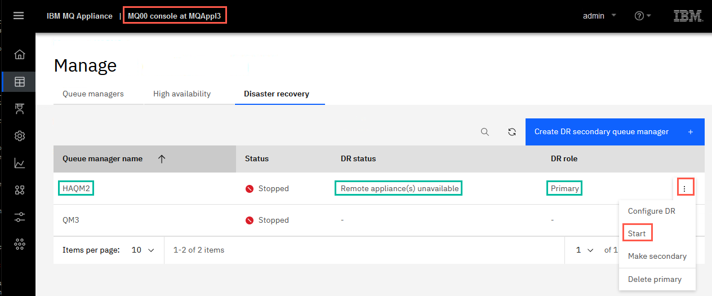Click the sliders configuration sidebar icon
The width and height of the screenshot is (712, 296).
pyautogui.click(x=20, y=217)
